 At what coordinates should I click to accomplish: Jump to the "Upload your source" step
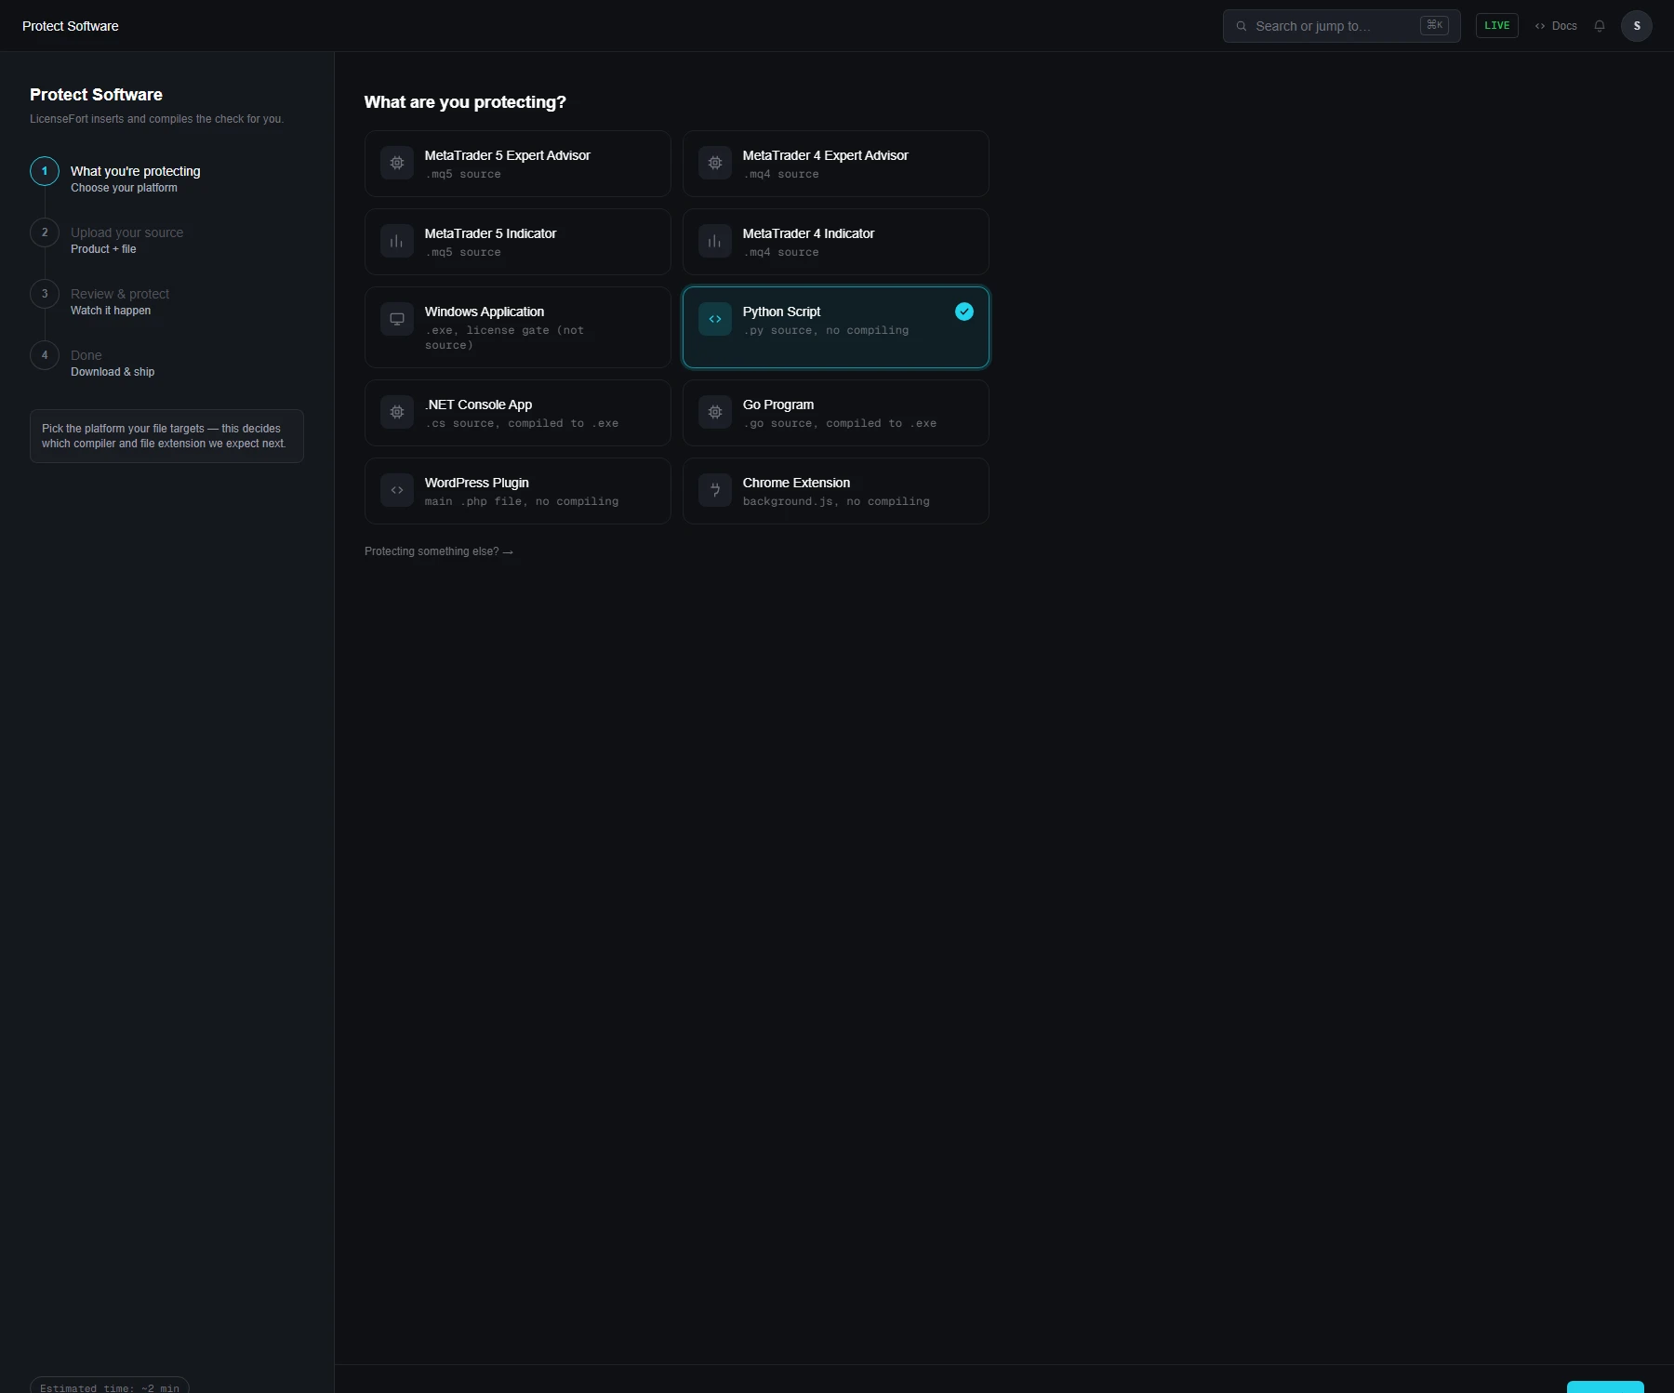pos(127,232)
